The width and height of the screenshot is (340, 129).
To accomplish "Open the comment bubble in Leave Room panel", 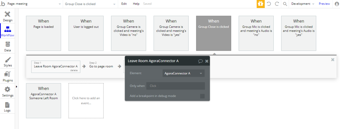I will [200, 61].
